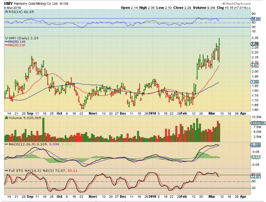Click the 9320365 volume axis tag

[x=258, y=123]
